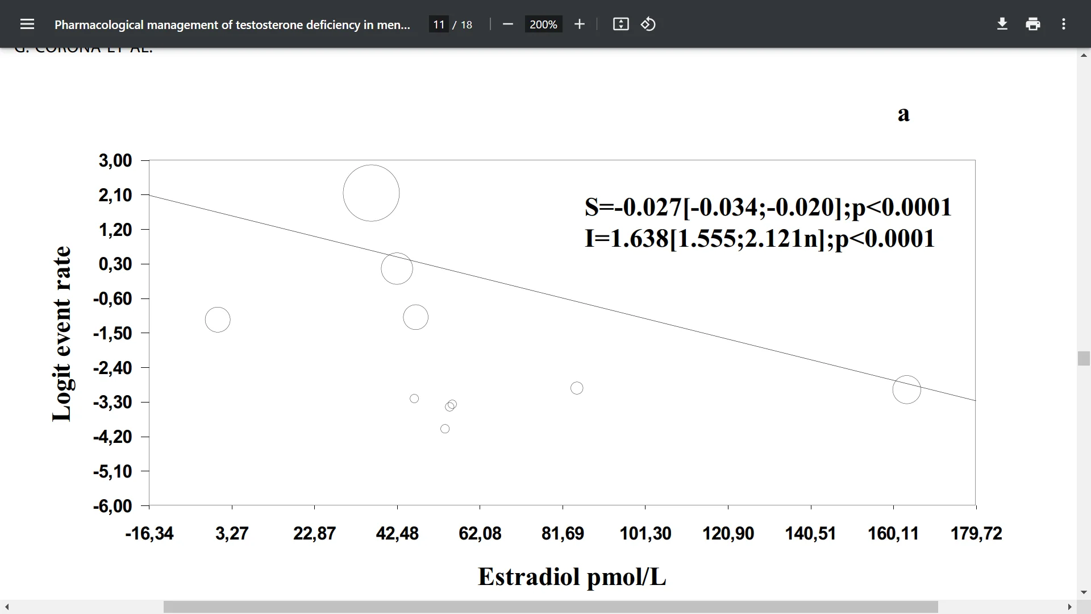Click the y-axis value '-2,40'
The image size is (1091, 614).
point(113,368)
